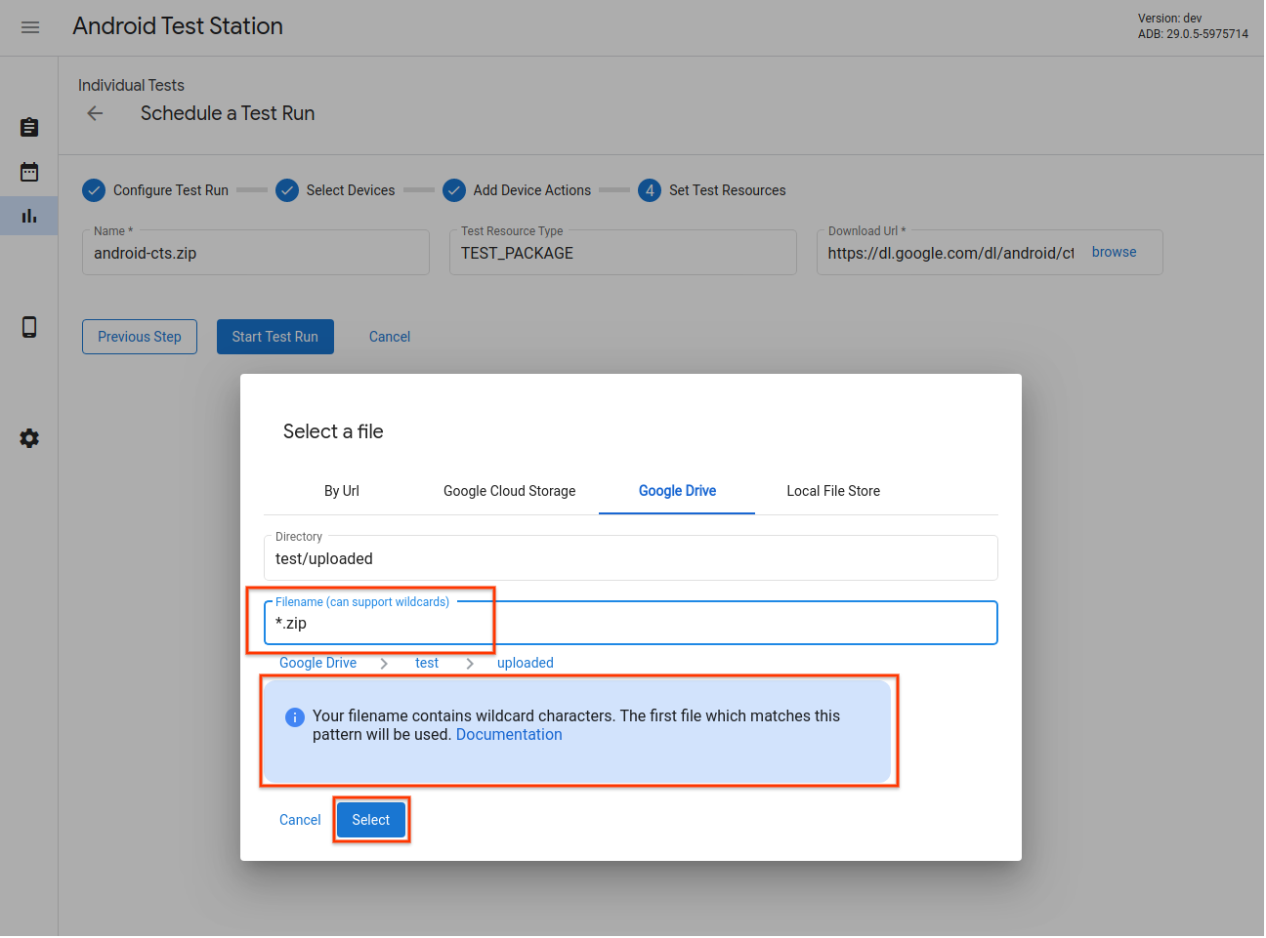Open the By Url tab
1266x938 pixels.
coord(341,491)
